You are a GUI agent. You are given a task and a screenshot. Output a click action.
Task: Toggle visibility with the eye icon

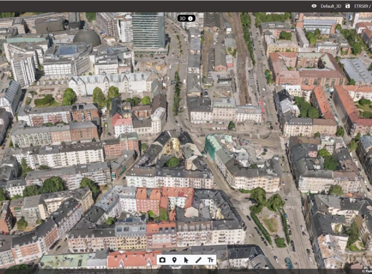click(x=314, y=6)
